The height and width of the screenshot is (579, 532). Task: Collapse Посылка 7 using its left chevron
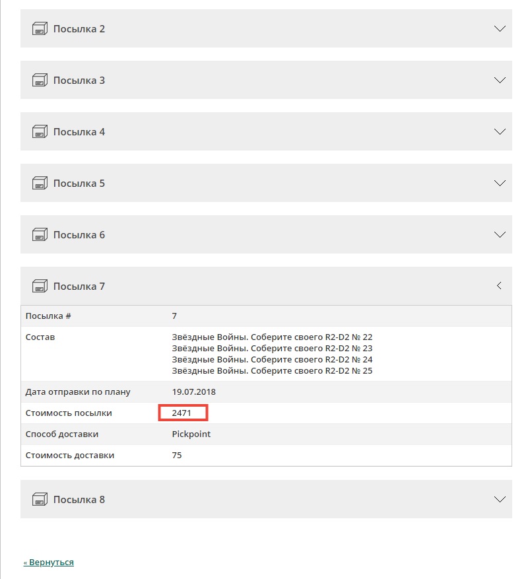pyautogui.click(x=499, y=286)
